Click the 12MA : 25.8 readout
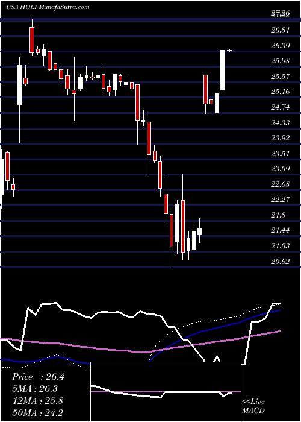The height and width of the screenshot is (422, 301). (x=38, y=401)
